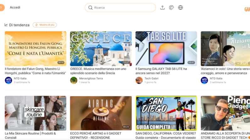250x140 pixels.
Task: Open the Falun Gong Come è nata l'Umanità thumbnail
Action: (36, 49)
